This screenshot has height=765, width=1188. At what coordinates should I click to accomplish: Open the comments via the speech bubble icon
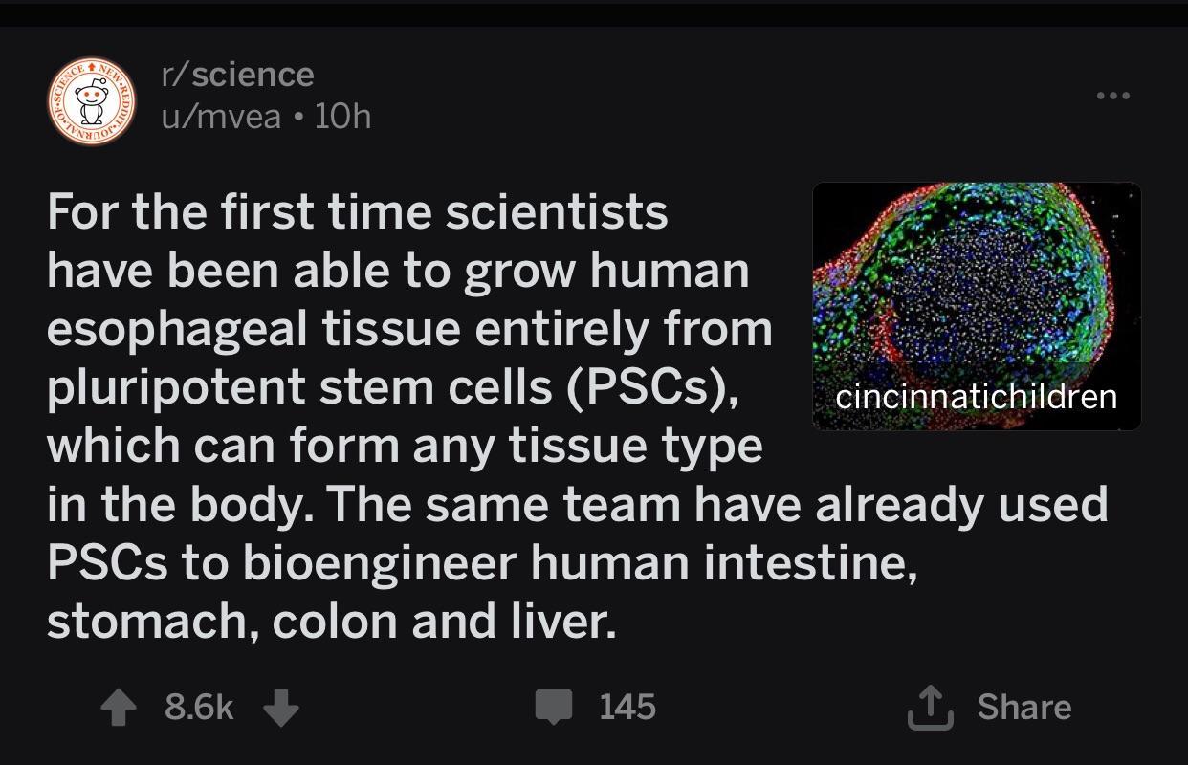point(553,707)
